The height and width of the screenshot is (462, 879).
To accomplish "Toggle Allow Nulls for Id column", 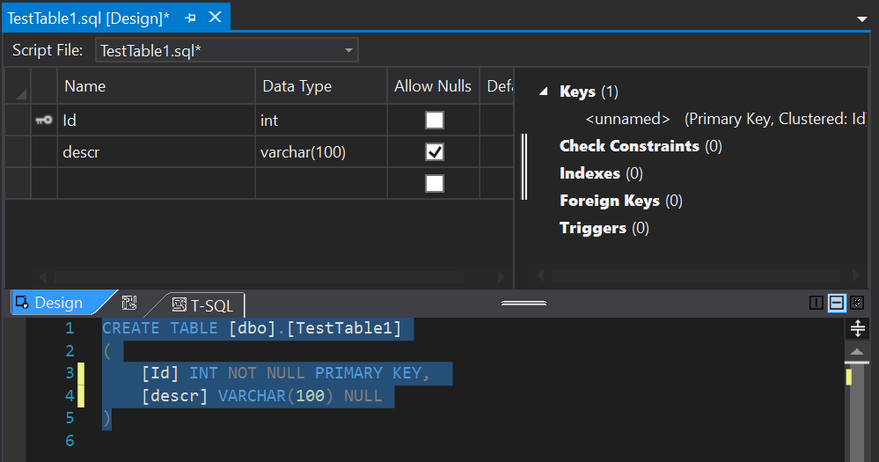I will tap(434, 121).
